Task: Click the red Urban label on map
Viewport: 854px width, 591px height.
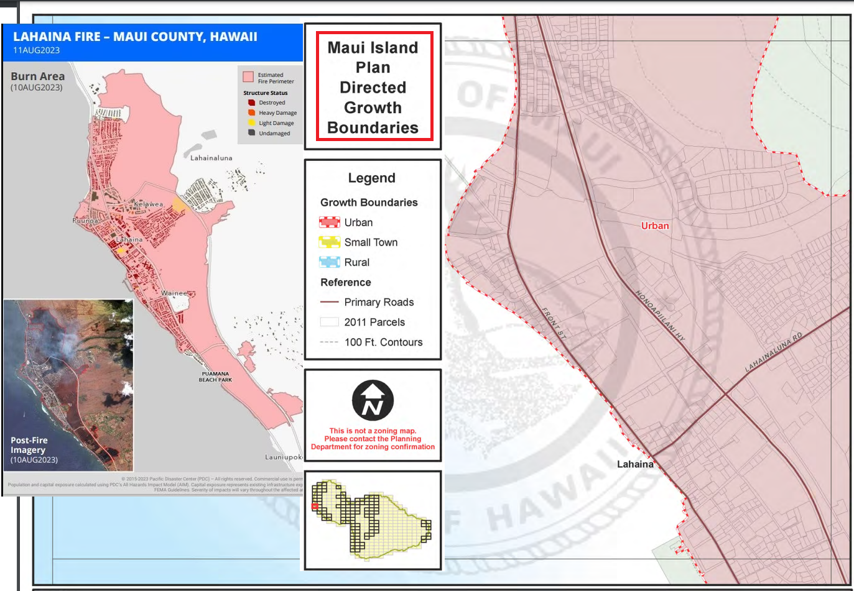Action: click(x=655, y=226)
